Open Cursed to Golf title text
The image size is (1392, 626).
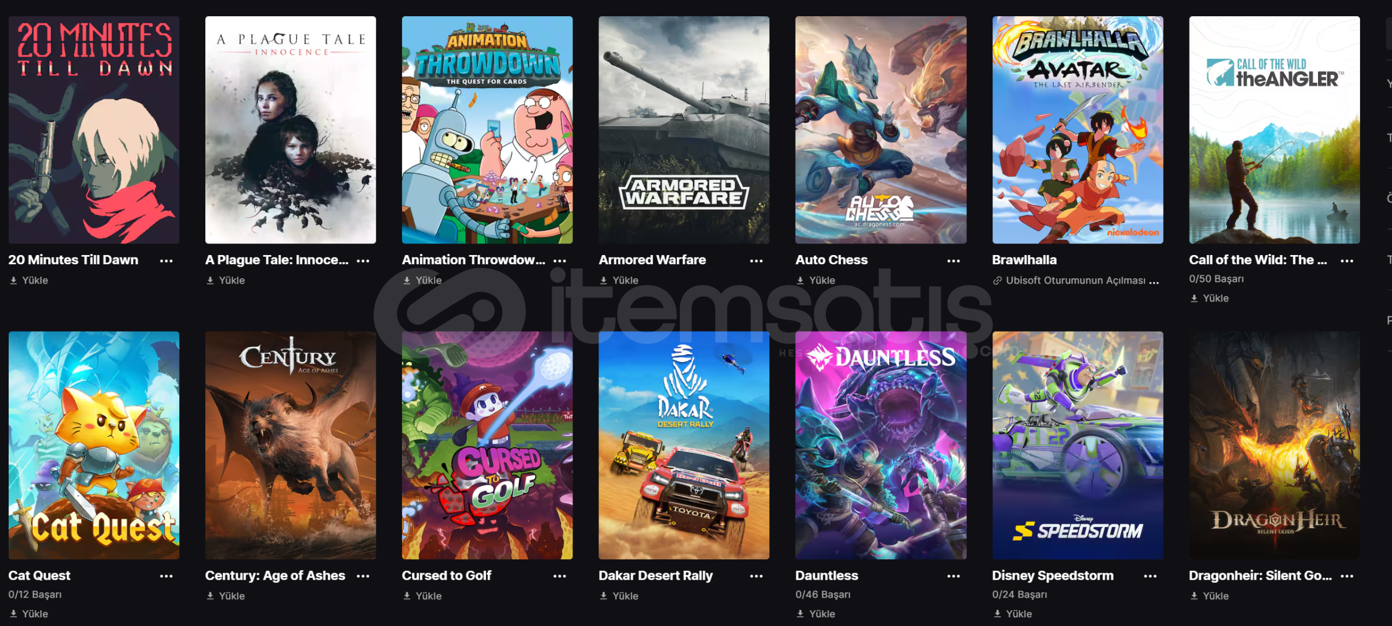coord(447,576)
